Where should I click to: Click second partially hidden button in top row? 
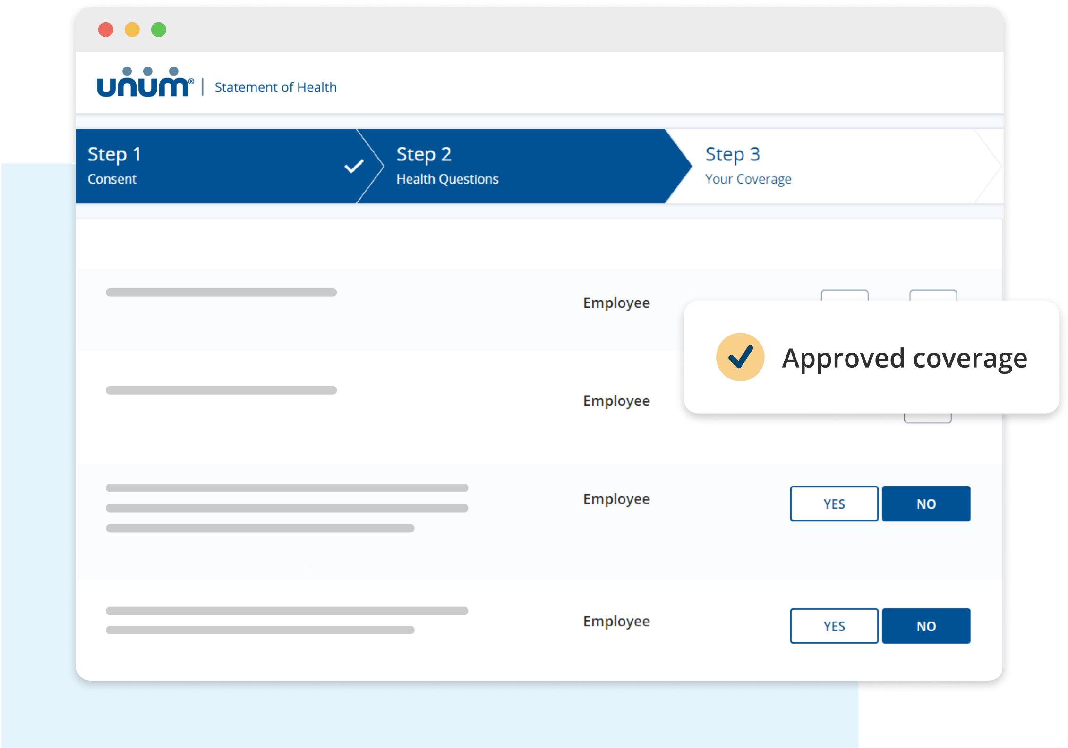click(933, 295)
